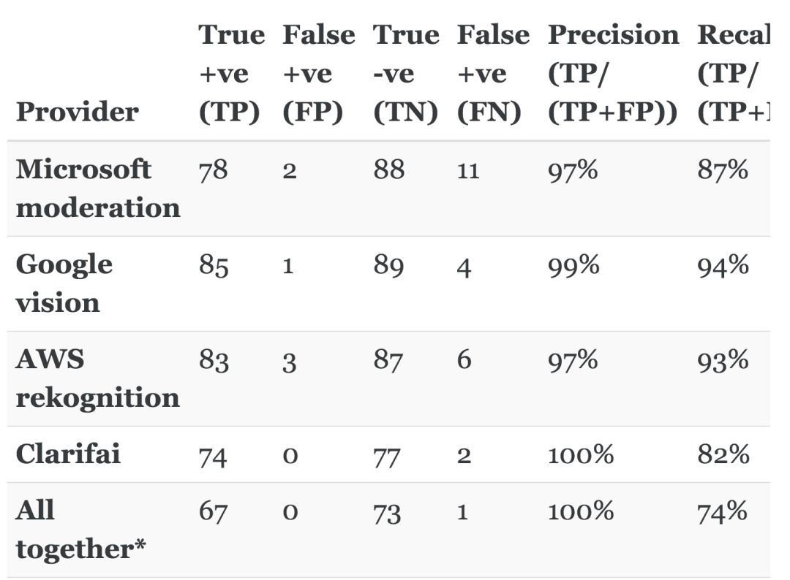Click the "True -ve (TN)" column header
Viewport: 790px width, 580px height.
click(405, 74)
